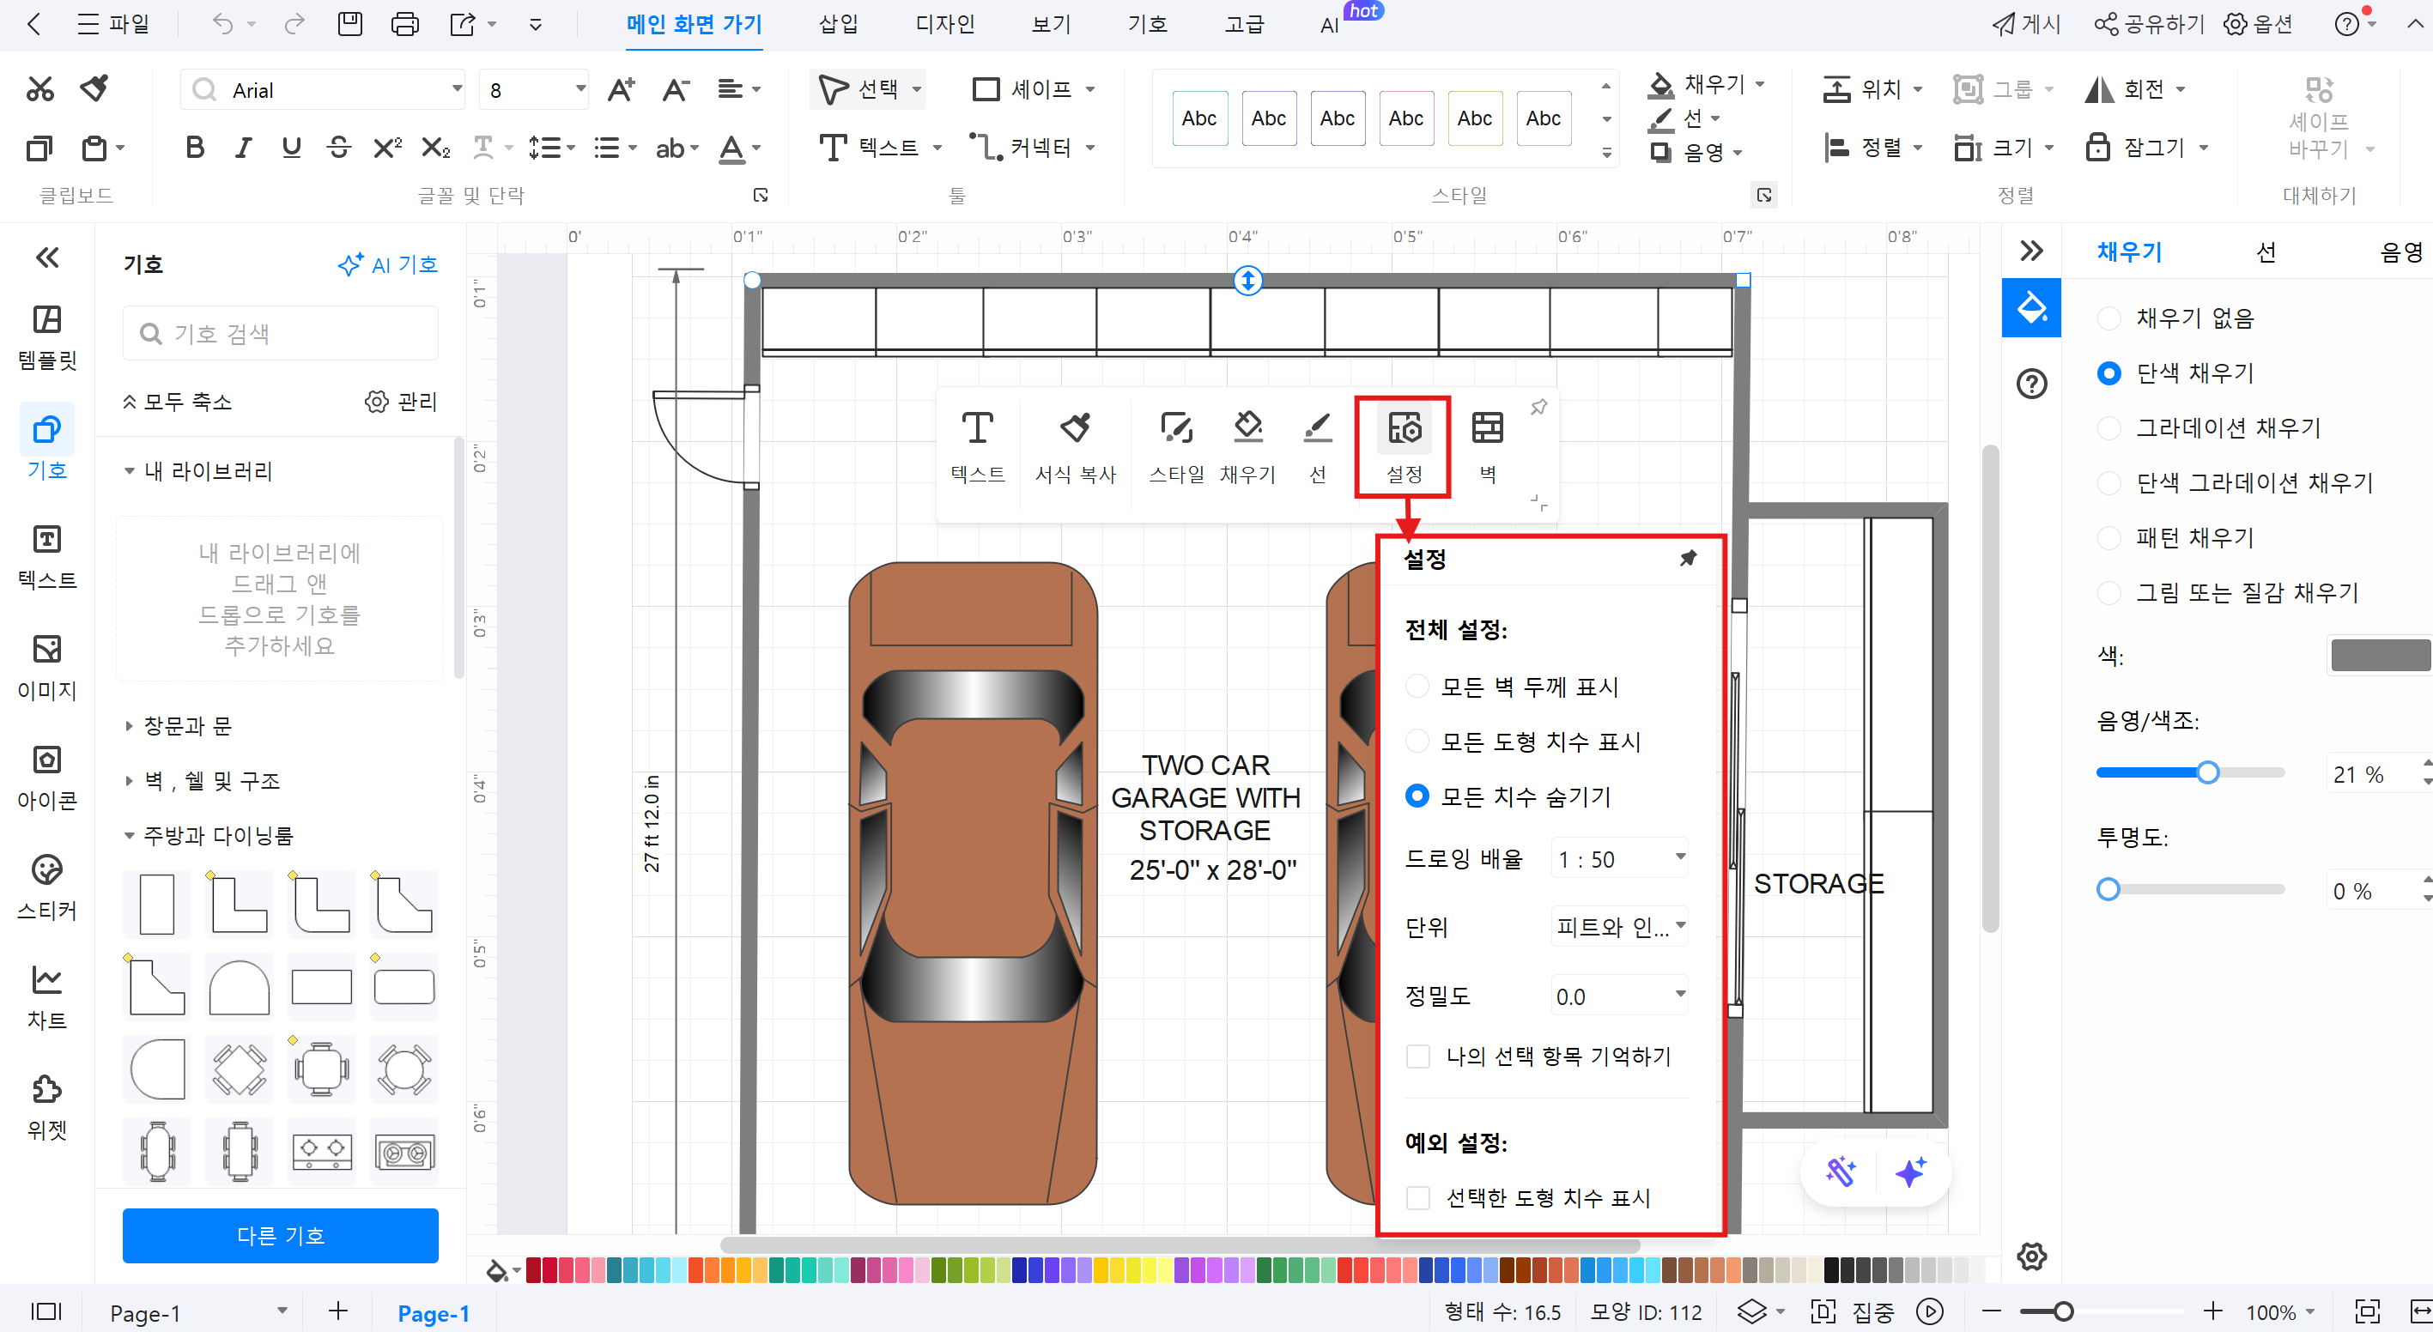Increase font size with A+ icon
Image resolution: width=2433 pixels, height=1332 pixels.
(621, 89)
